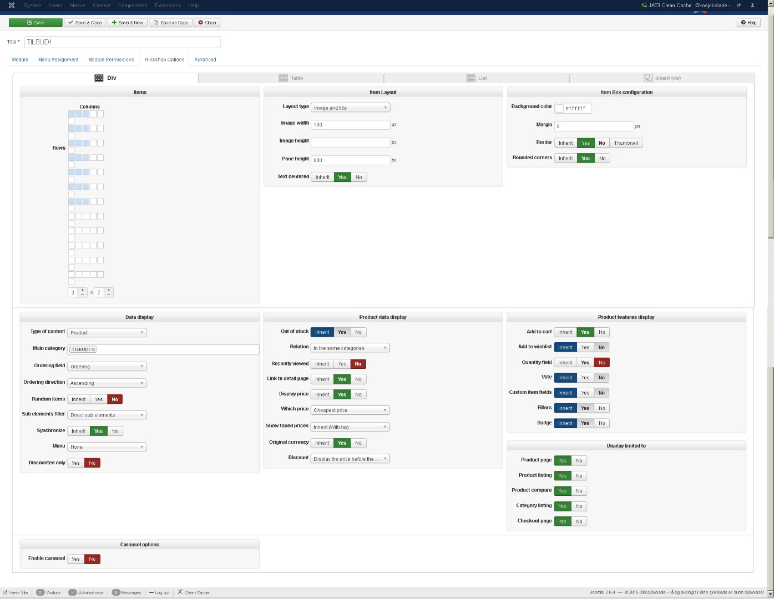Select the Inherit (div) layout icon tab
Viewport: 774px width, 599px height.
(662, 78)
